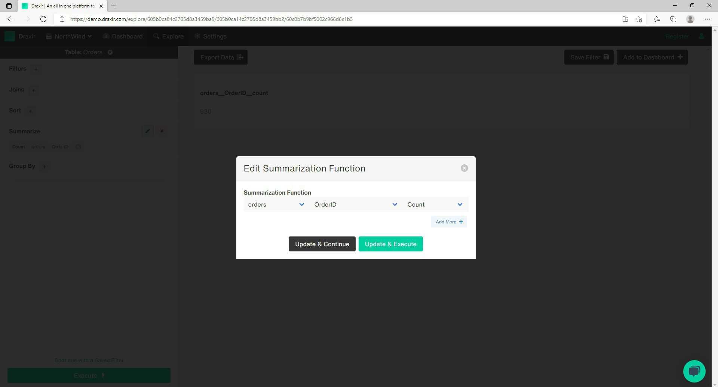The width and height of the screenshot is (718, 387).
Task: Click Update & Execute button
Action: click(x=390, y=244)
